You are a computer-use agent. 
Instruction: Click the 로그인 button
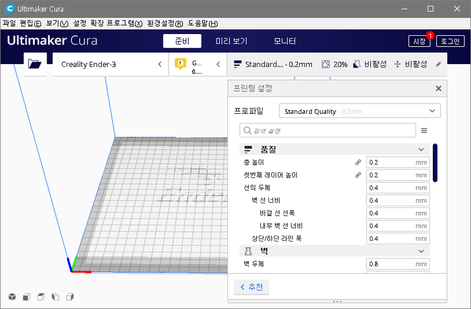[450, 41]
